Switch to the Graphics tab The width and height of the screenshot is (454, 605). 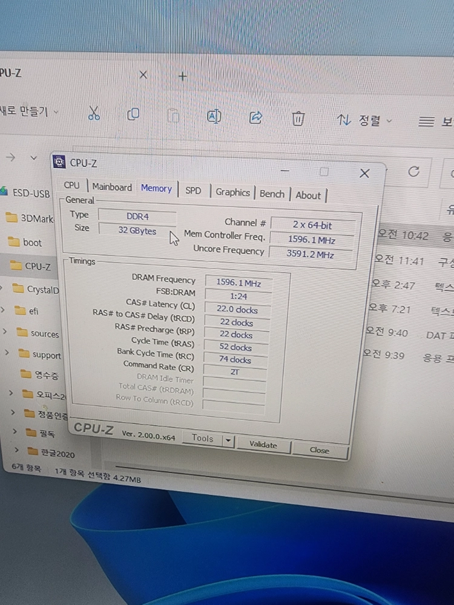tap(233, 192)
